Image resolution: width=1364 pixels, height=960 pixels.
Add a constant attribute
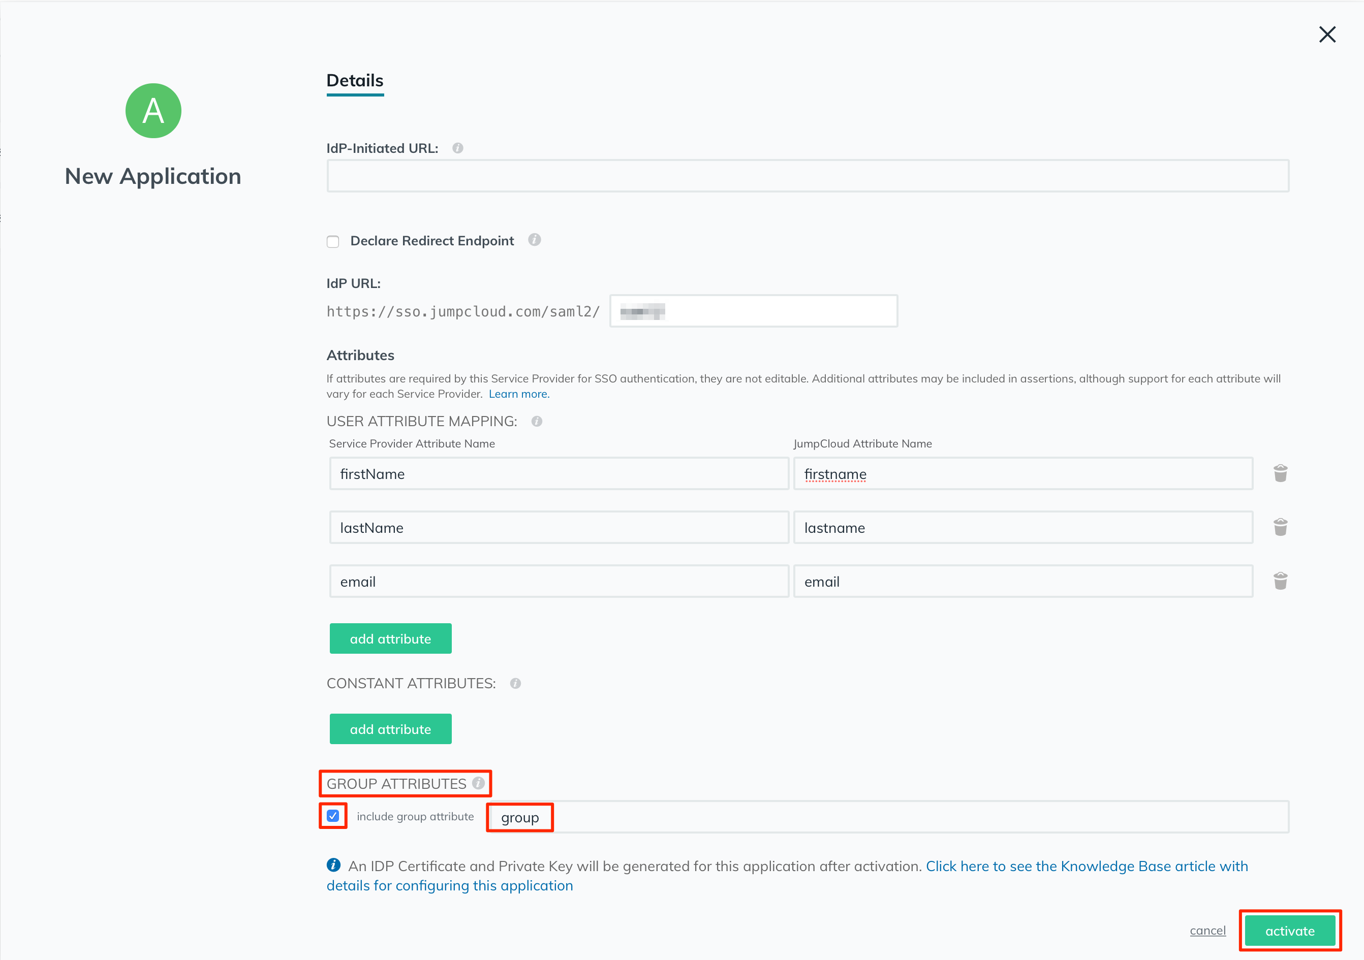[x=390, y=728]
